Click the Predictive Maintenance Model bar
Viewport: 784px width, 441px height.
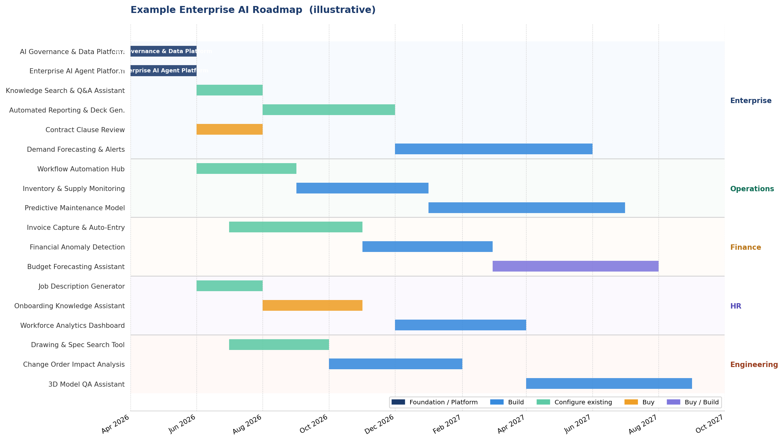(526, 208)
